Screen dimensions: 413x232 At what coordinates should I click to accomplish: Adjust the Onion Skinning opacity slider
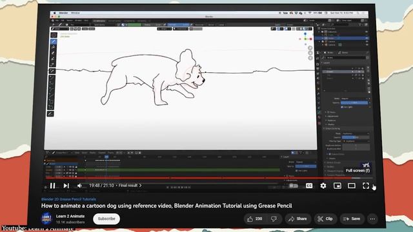coord(356,137)
